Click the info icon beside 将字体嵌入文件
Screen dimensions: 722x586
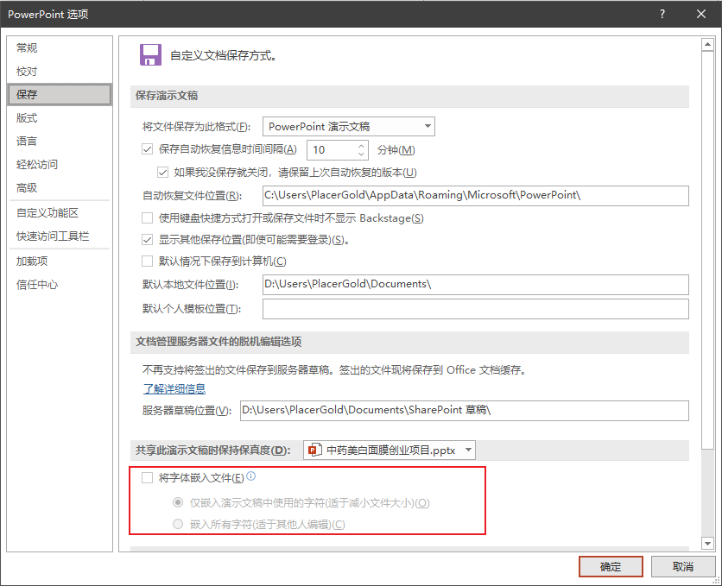click(251, 476)
